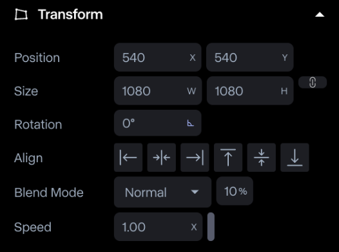The height and width of the screenshot is (252, 339).
Task: Click the Transform panel icon
Action: coord(21,14)
